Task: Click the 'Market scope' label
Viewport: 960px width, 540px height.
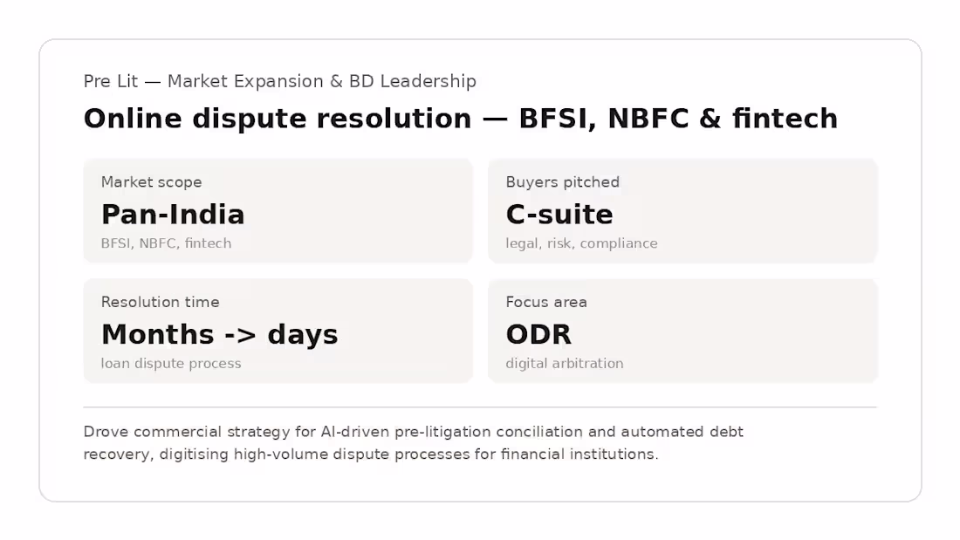Action: [151, 181]
